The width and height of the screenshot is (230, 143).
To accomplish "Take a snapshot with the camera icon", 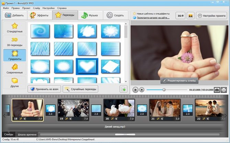I will [x=217, y=90].
